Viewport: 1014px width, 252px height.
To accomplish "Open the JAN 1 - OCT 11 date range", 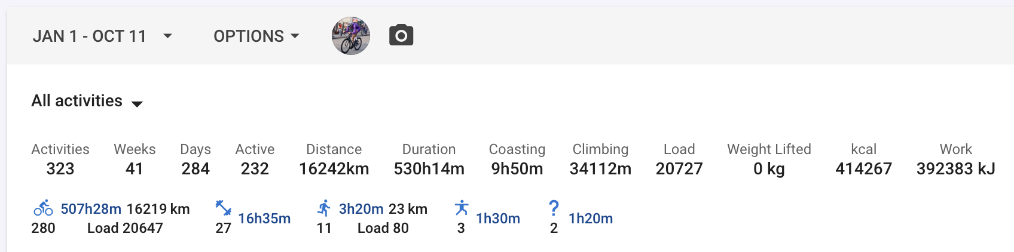I will point(90,36).
